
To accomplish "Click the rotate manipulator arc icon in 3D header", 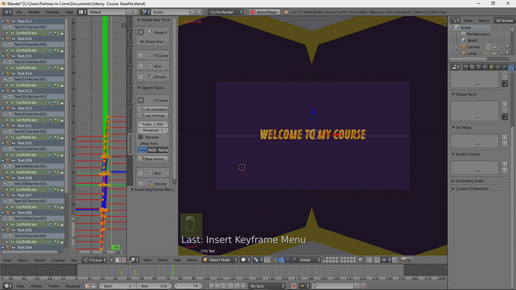I will 288,260.
